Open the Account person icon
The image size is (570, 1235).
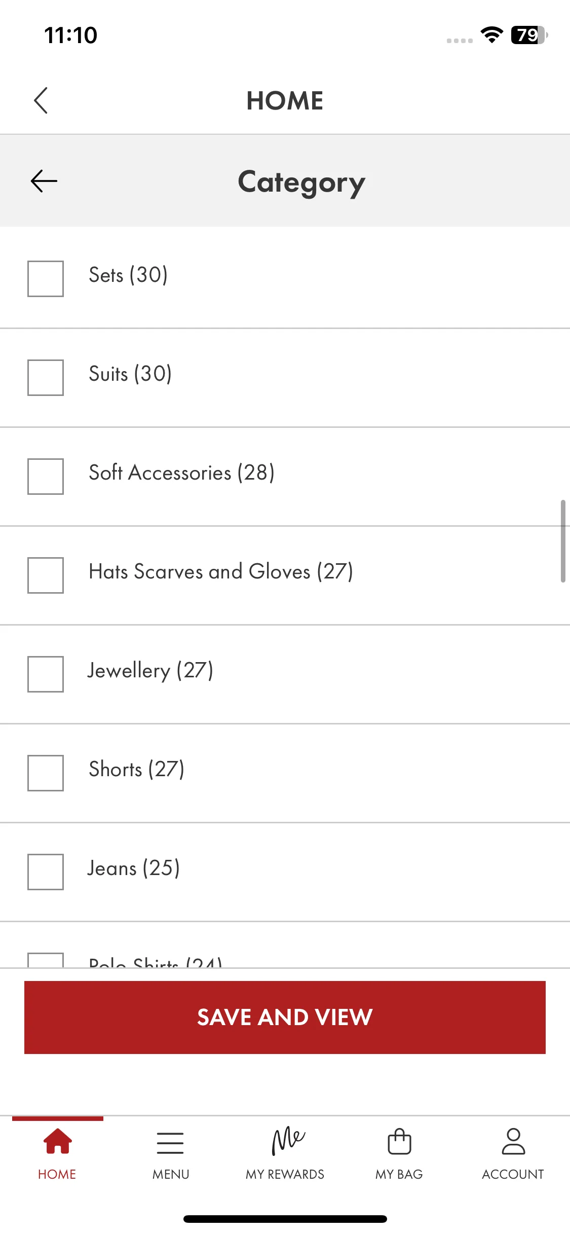point(513,1141)
